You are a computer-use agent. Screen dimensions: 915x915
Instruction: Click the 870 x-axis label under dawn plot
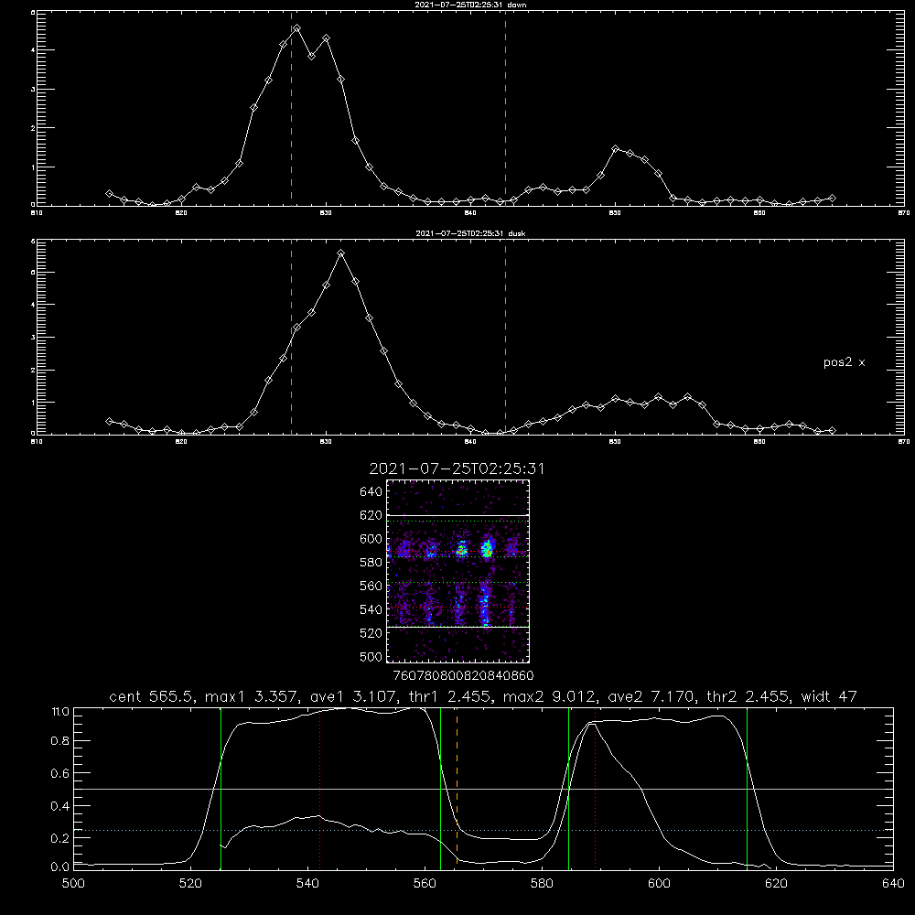903,213
